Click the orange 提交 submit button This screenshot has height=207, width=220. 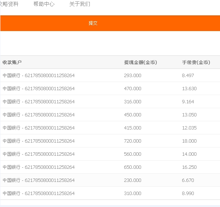pos(110,23)
